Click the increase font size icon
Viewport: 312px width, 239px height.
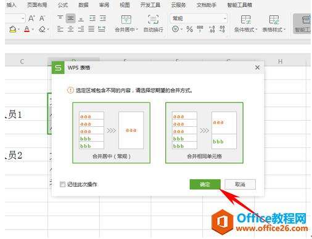tap(31, 18)
